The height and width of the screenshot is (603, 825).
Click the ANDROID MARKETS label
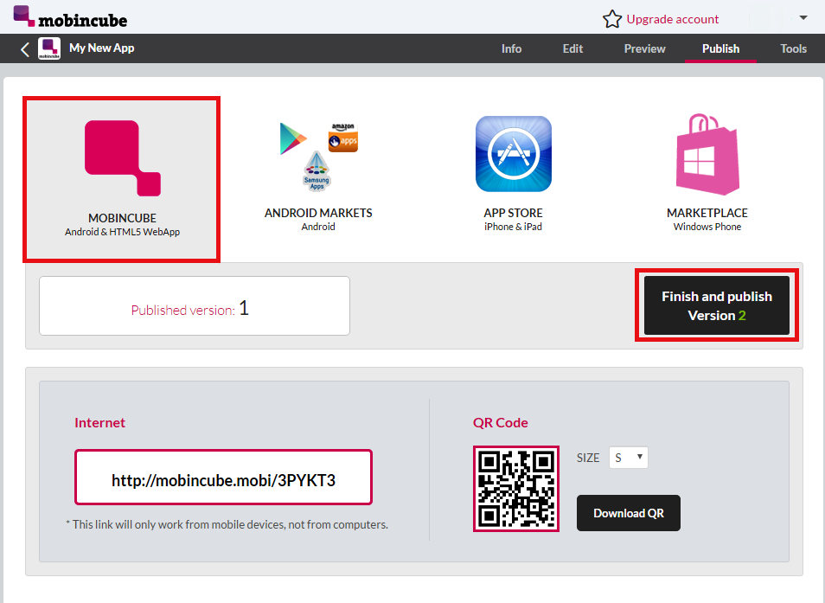pos(318,213)
